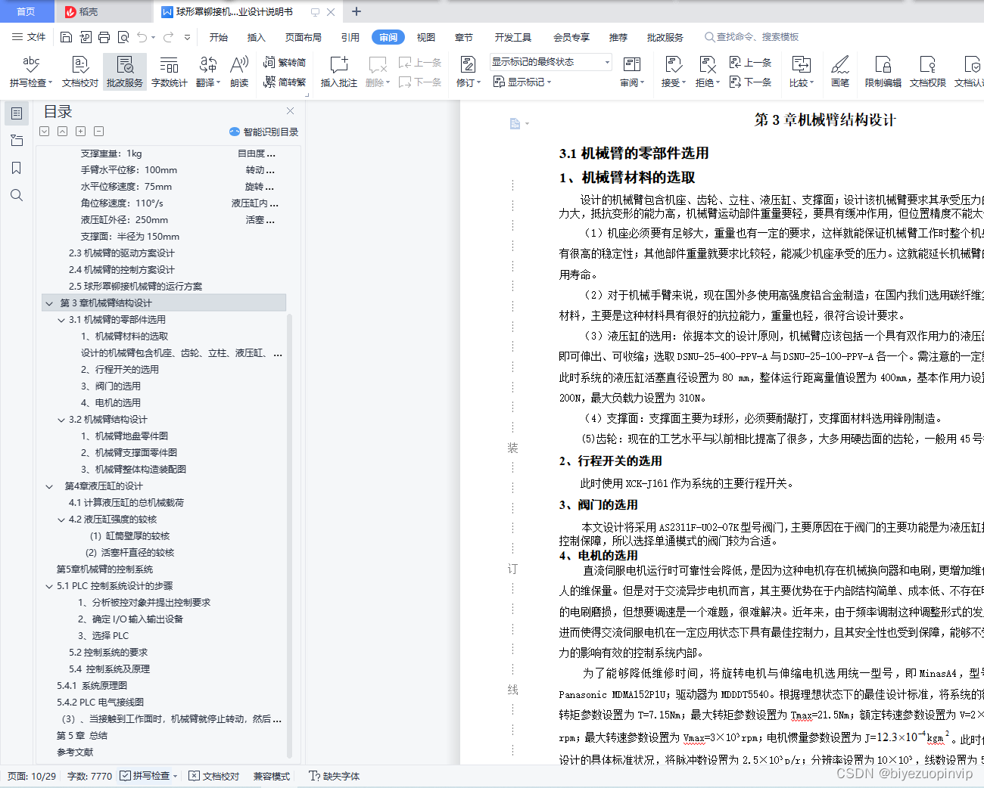Insert a comment with 插入批注
This screenshot has width=984, height=788.
338,72
